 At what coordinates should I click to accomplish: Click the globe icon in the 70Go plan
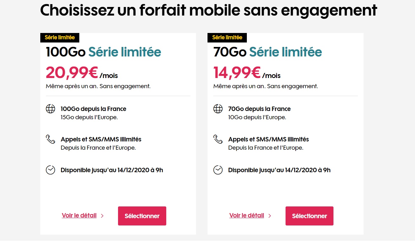click(x=218, y=109)
